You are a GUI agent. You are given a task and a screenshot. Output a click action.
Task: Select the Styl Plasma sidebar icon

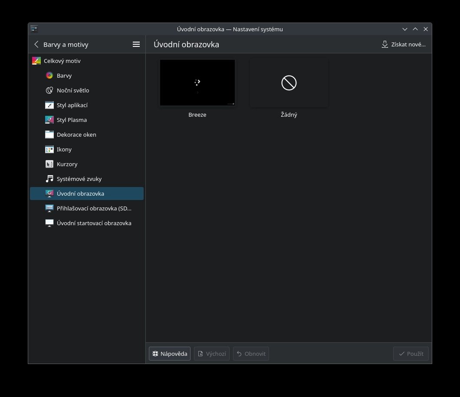tap(49, 120)
